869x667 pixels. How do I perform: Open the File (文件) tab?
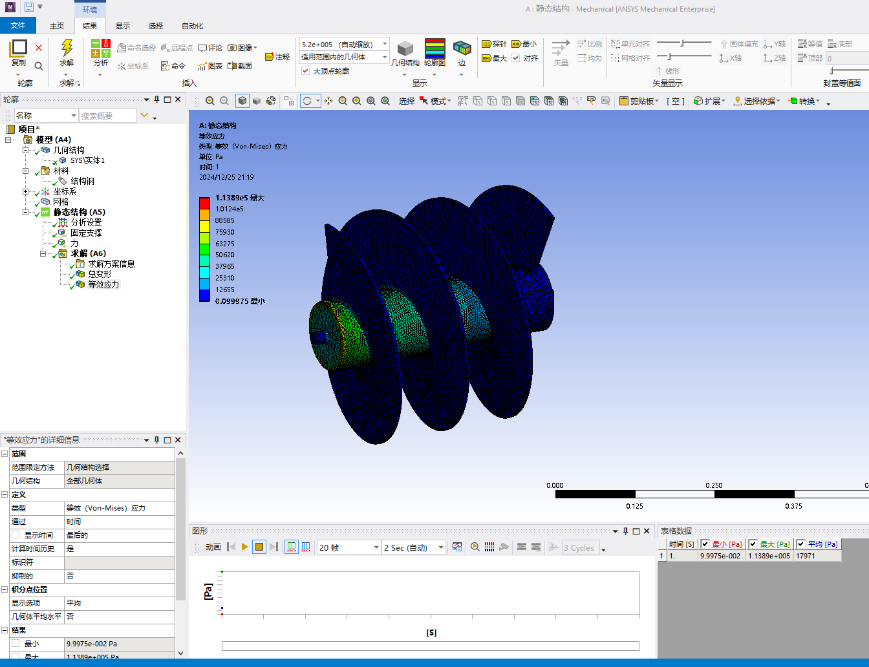[x=18, y=25]
